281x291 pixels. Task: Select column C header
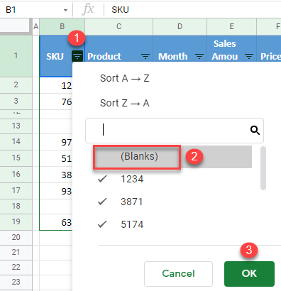119,26
